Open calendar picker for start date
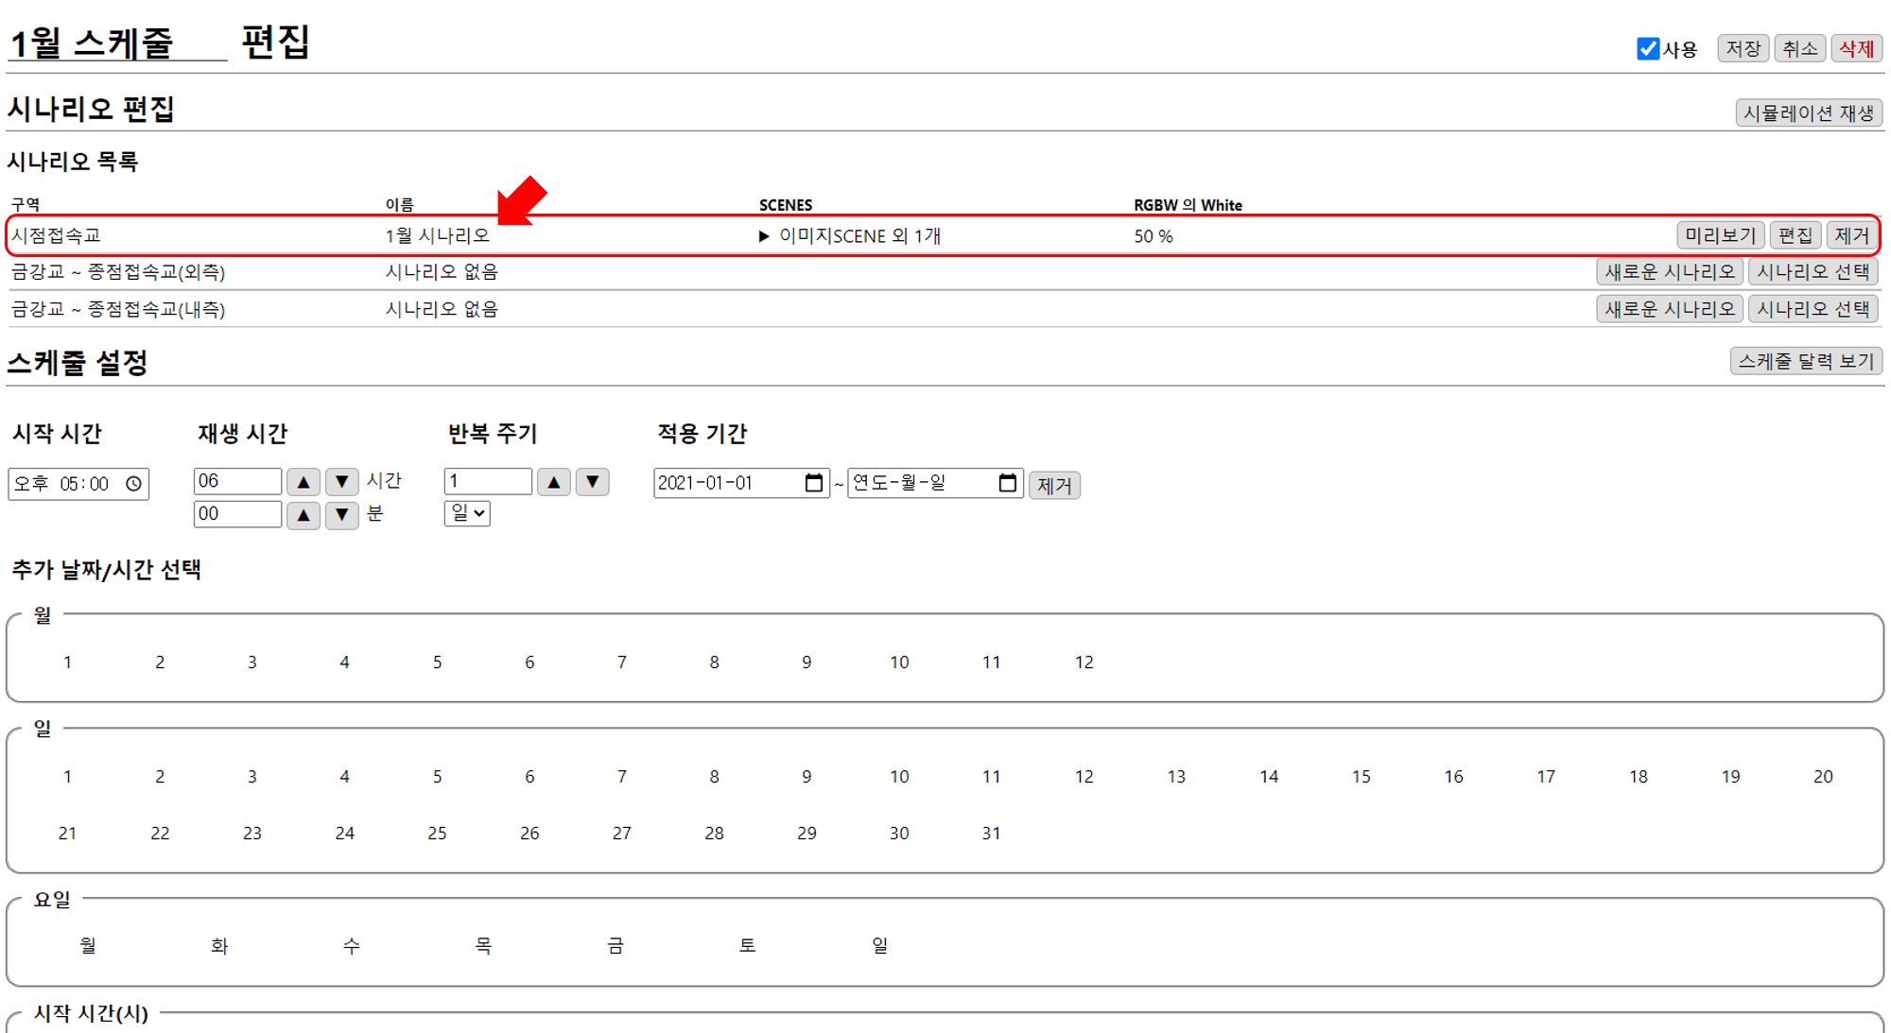Viewport: 1891px width, 1033px height. (813, 483)
